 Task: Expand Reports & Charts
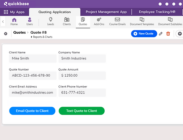pos(42,37)
